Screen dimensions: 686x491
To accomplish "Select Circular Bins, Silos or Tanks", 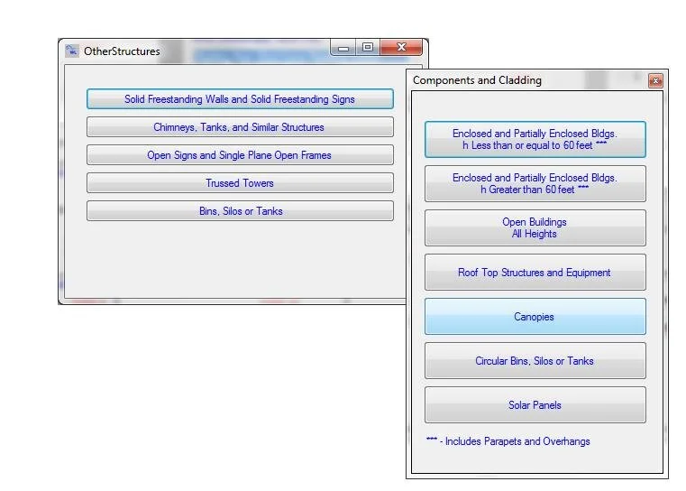I will [x=535, y=360].
